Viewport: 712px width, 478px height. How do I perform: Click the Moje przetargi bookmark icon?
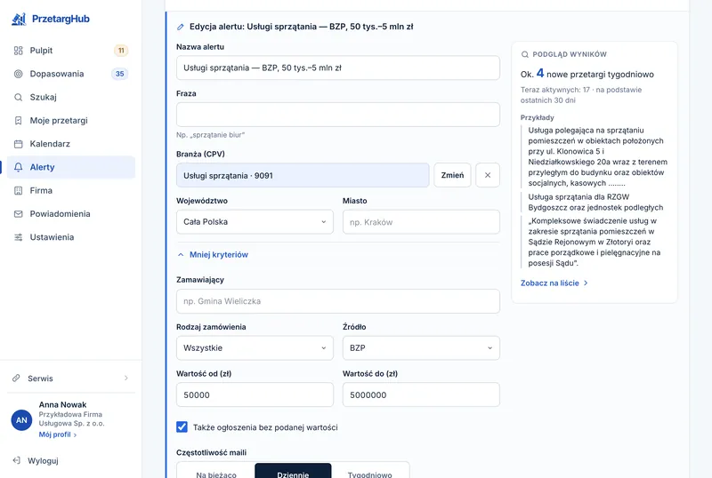click(x=18, y=121)
